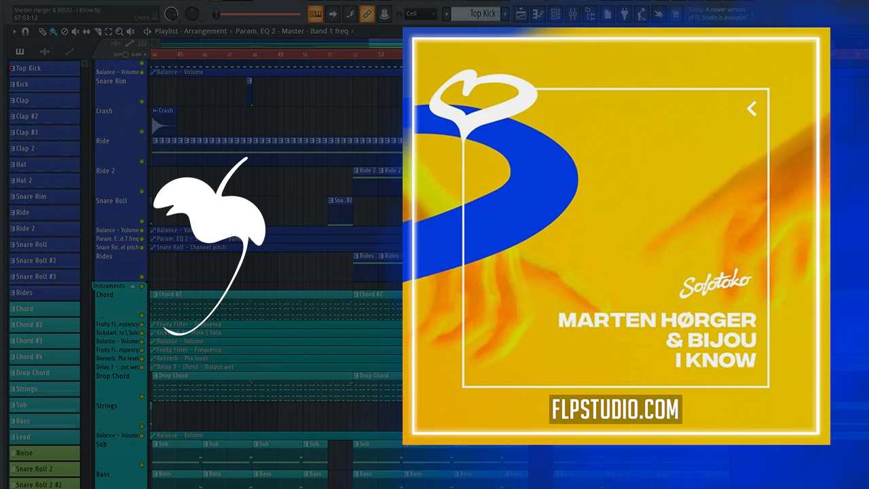
Task: Select the Noise item in picker
Action: click(45, 453)
